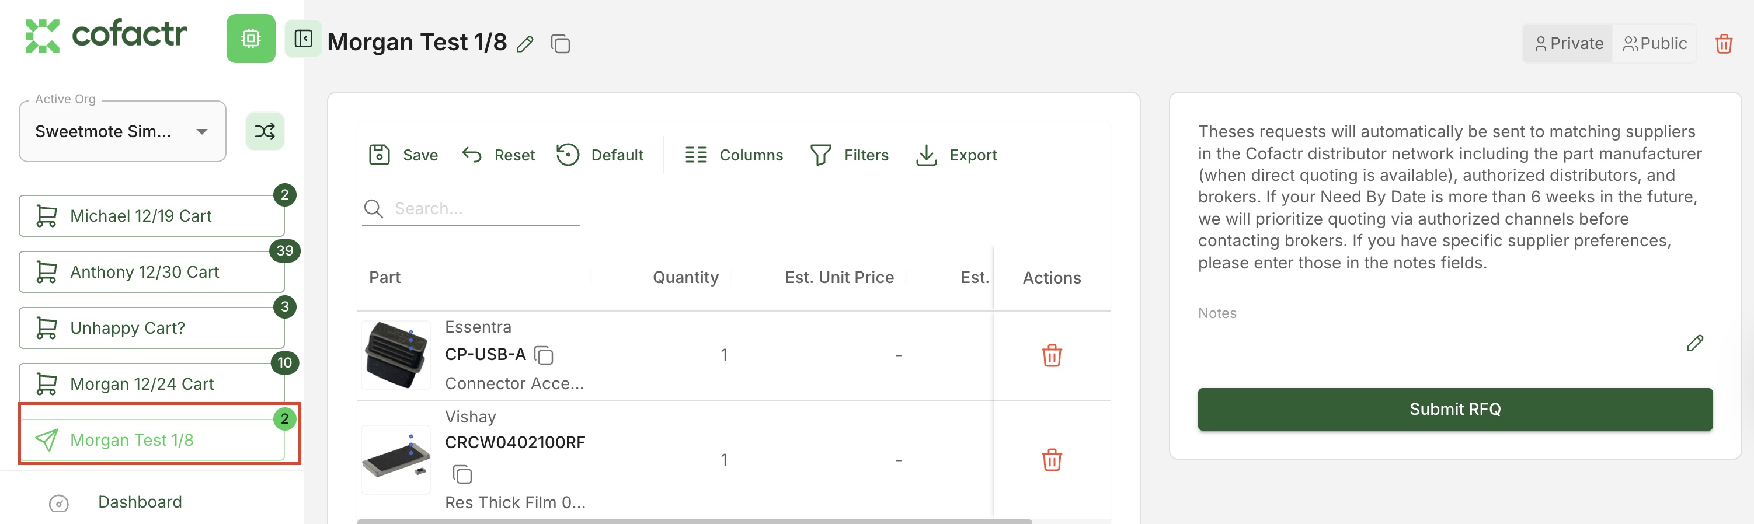Delete the Vishay CRCW0402100RF row

tap(1052, 460)
